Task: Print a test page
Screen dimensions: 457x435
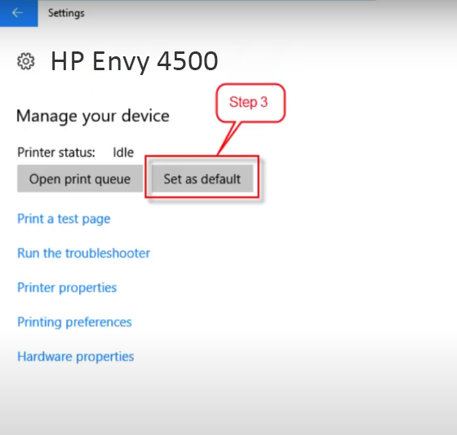Action: tap(64, 219)
